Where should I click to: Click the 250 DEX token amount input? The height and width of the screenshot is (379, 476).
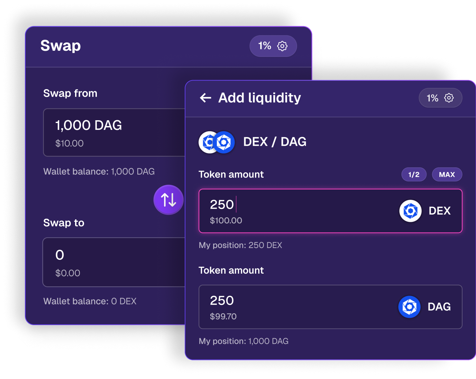[294, 211]
